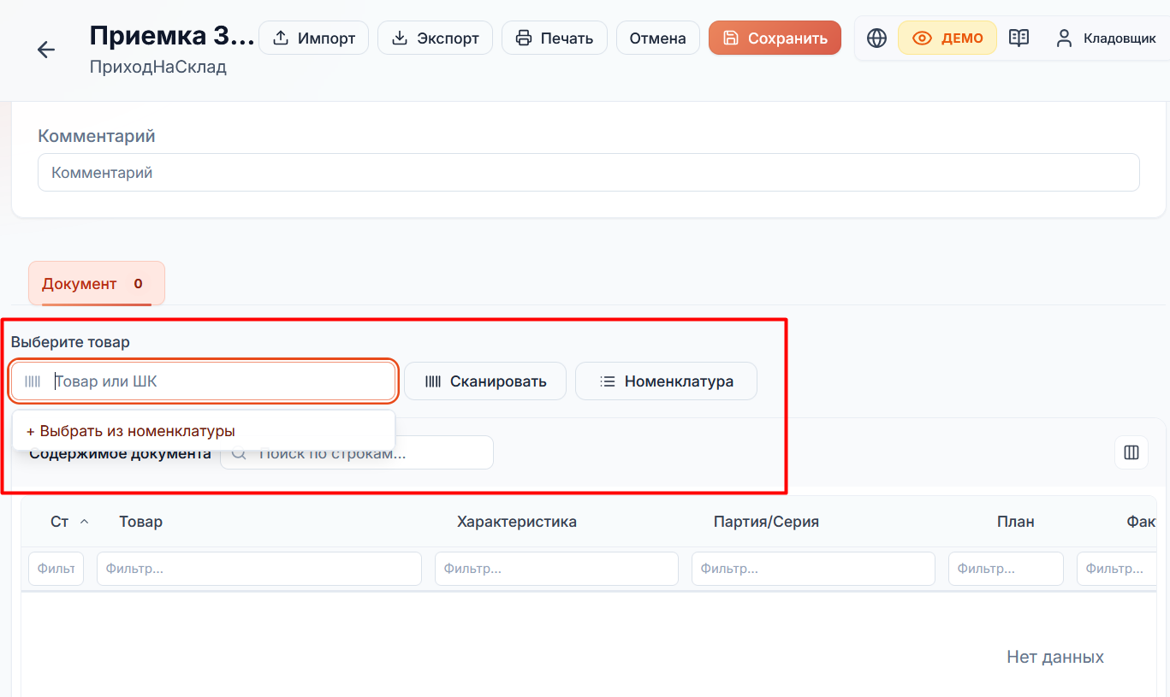
Task: Filter the План column
Action: (x=1006, y=568)
